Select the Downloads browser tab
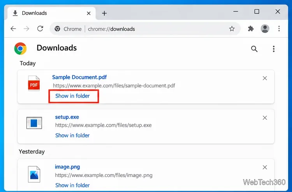 [51, 13]
